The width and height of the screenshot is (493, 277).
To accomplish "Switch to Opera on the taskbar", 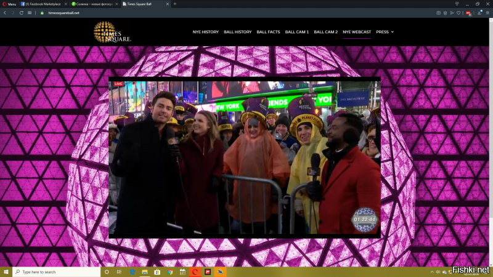I will tap(195, 272).
